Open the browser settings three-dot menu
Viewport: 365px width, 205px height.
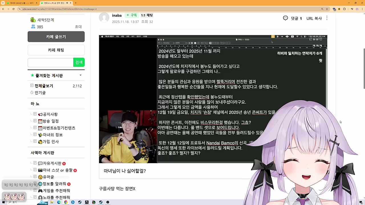(362, 9)
